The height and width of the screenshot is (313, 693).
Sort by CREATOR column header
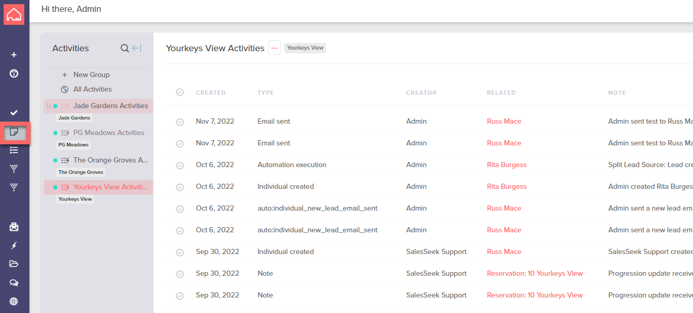coord(421,93)
